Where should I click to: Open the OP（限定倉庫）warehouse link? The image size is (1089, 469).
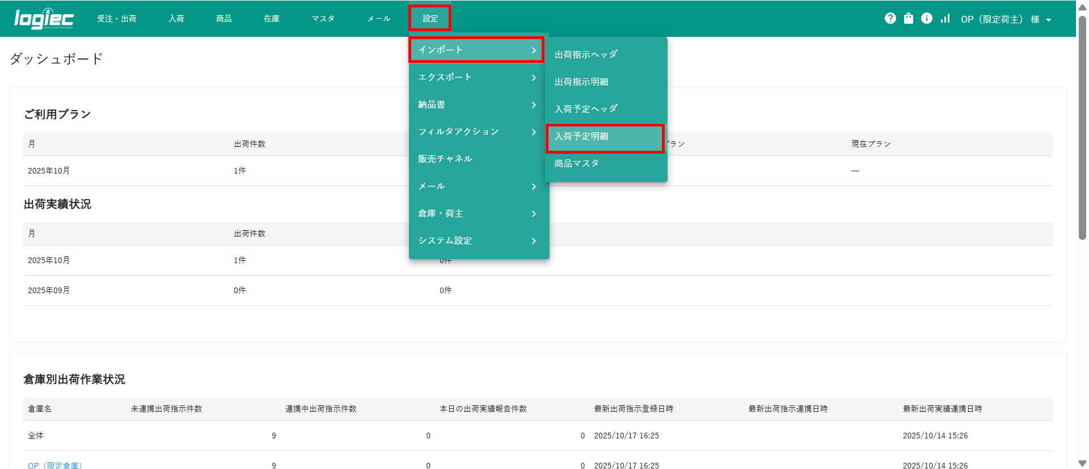(55, 465)
